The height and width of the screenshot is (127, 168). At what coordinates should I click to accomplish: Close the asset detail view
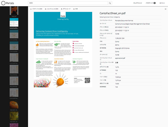coord(165,9)
